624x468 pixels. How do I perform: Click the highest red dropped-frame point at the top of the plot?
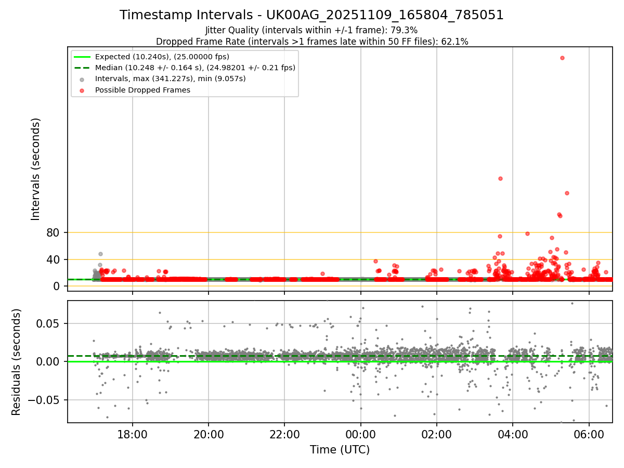(x=562, y=58)
